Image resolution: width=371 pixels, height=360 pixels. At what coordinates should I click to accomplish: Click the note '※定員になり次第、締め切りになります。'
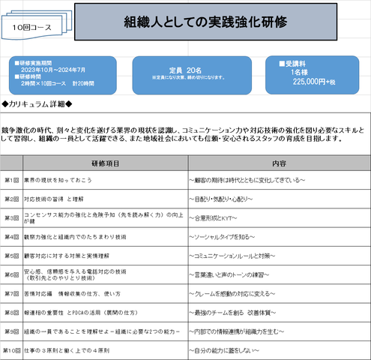click(189, 77)
